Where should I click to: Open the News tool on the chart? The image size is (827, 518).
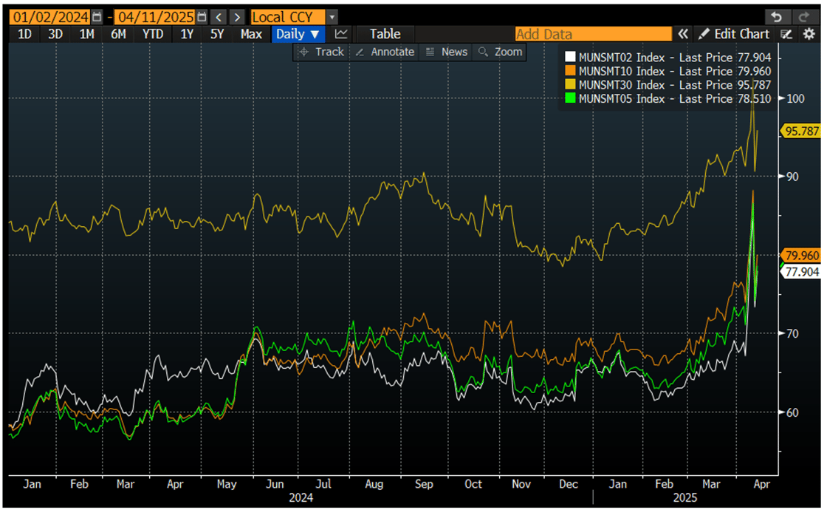click(x=446, y=52)
